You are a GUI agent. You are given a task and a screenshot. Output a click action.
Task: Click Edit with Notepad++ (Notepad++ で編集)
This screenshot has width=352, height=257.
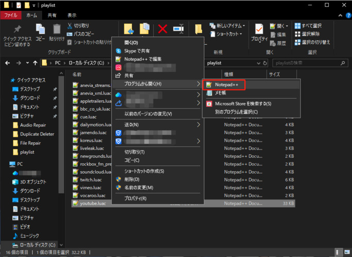pos(157,59)
